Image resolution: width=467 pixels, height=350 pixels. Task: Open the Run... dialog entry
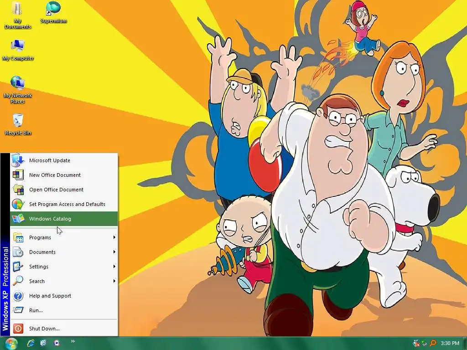pyautogui.click(x=64, y=310)
